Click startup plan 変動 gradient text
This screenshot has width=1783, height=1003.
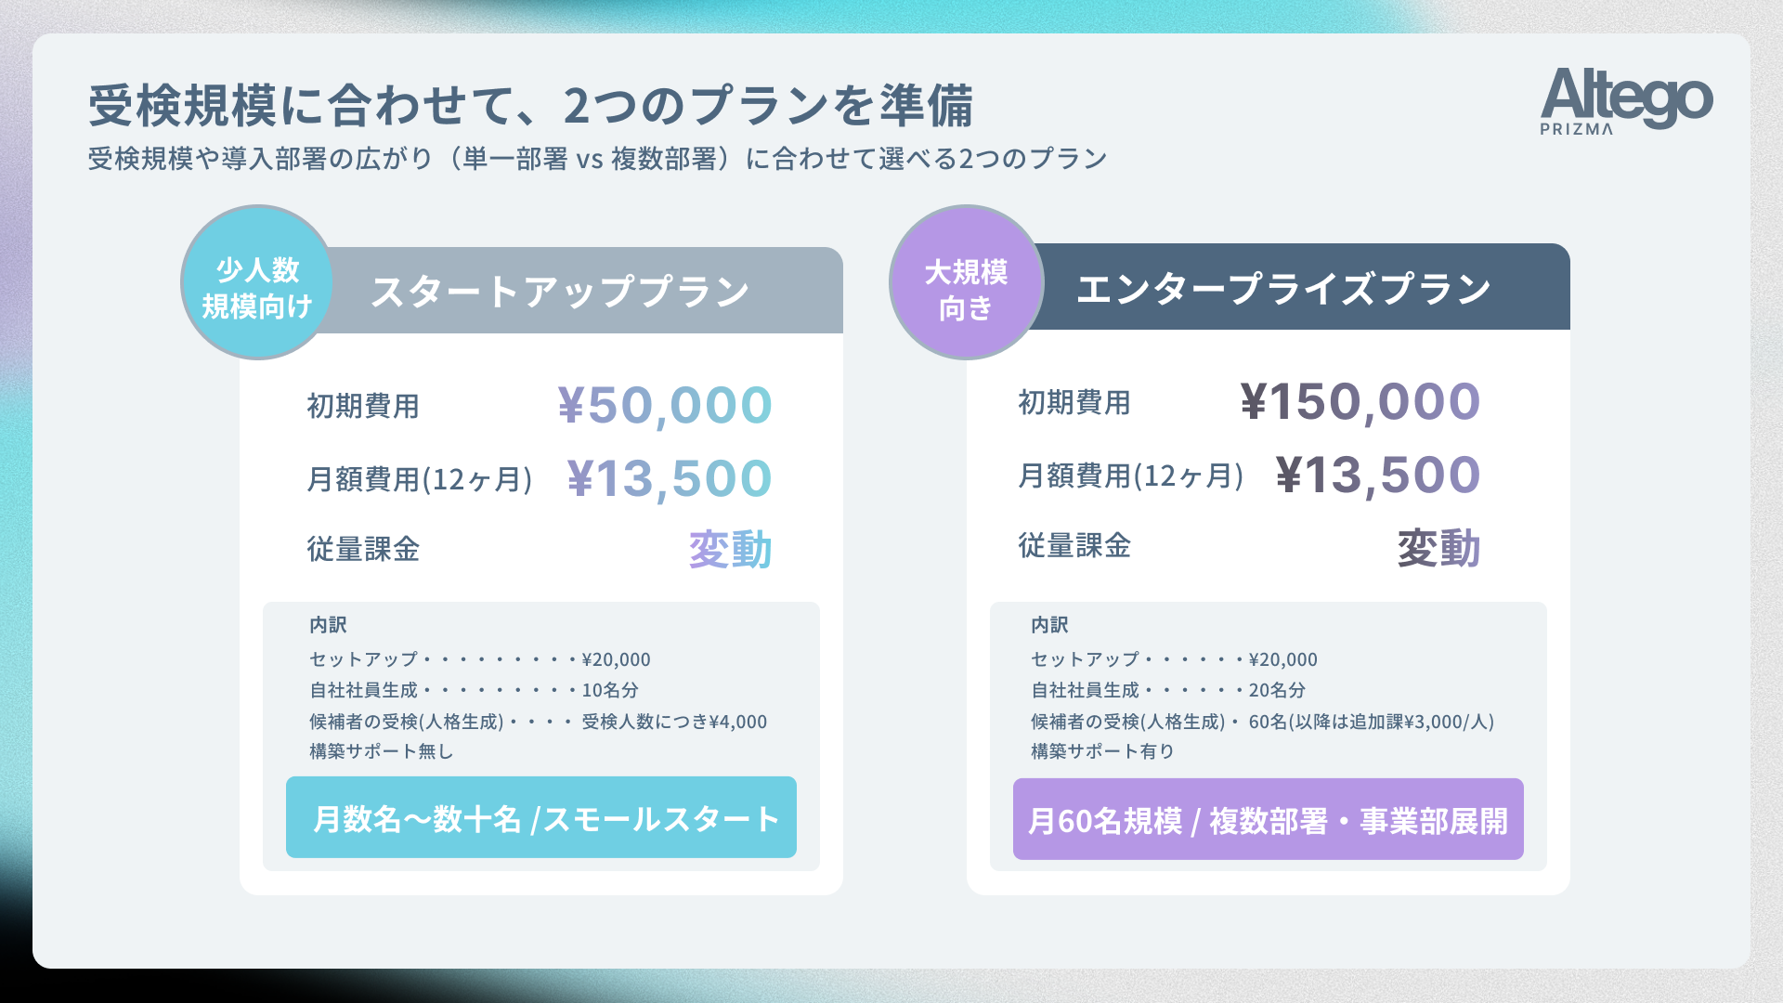731,549
